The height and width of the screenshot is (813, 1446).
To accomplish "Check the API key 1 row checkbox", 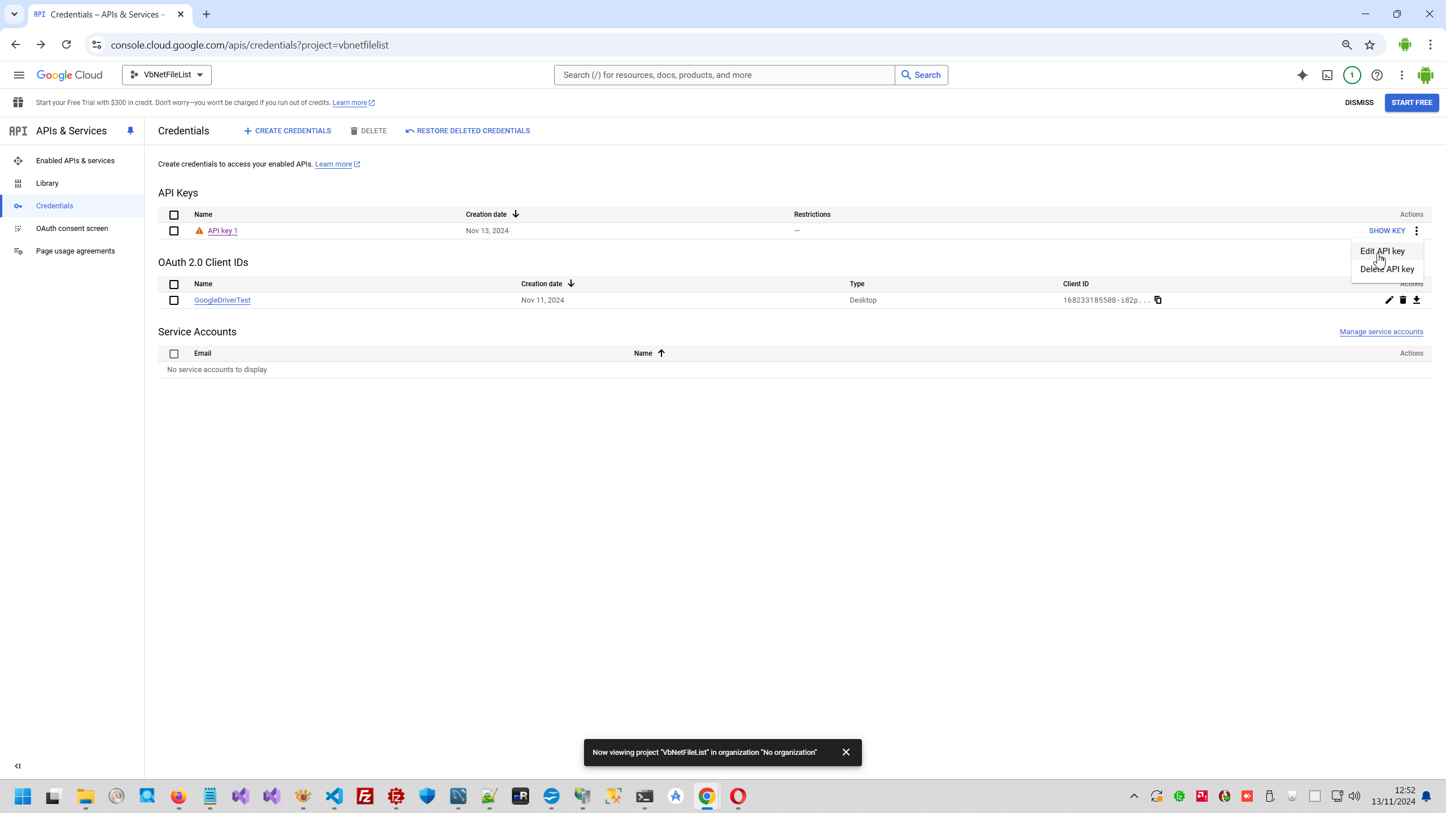I will [174, 231].
